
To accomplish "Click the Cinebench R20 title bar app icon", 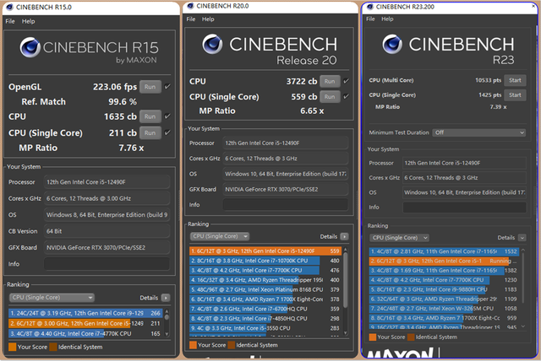I will 190,7.
